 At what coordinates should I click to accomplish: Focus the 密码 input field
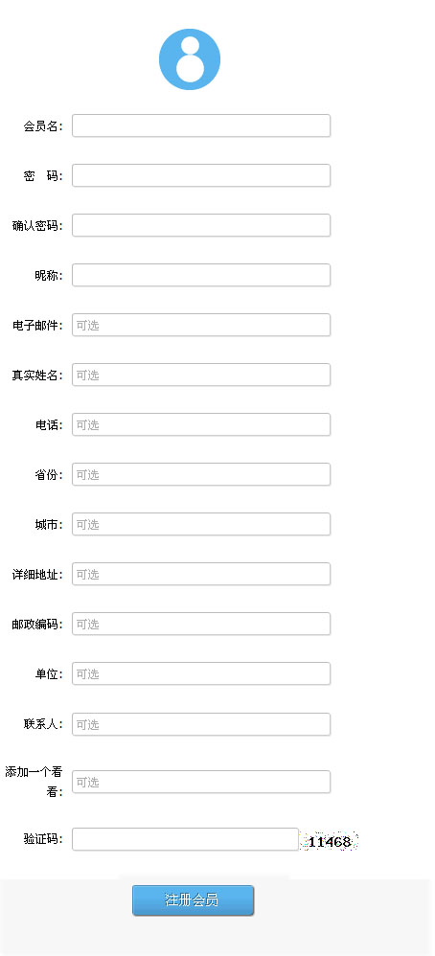(201, 175)
